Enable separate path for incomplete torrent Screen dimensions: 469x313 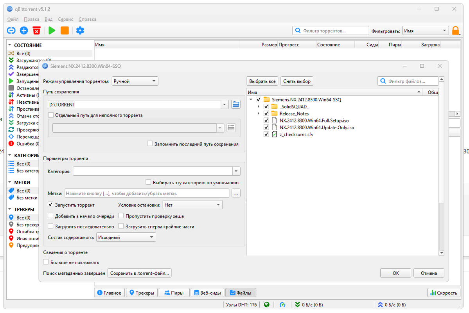51,115
